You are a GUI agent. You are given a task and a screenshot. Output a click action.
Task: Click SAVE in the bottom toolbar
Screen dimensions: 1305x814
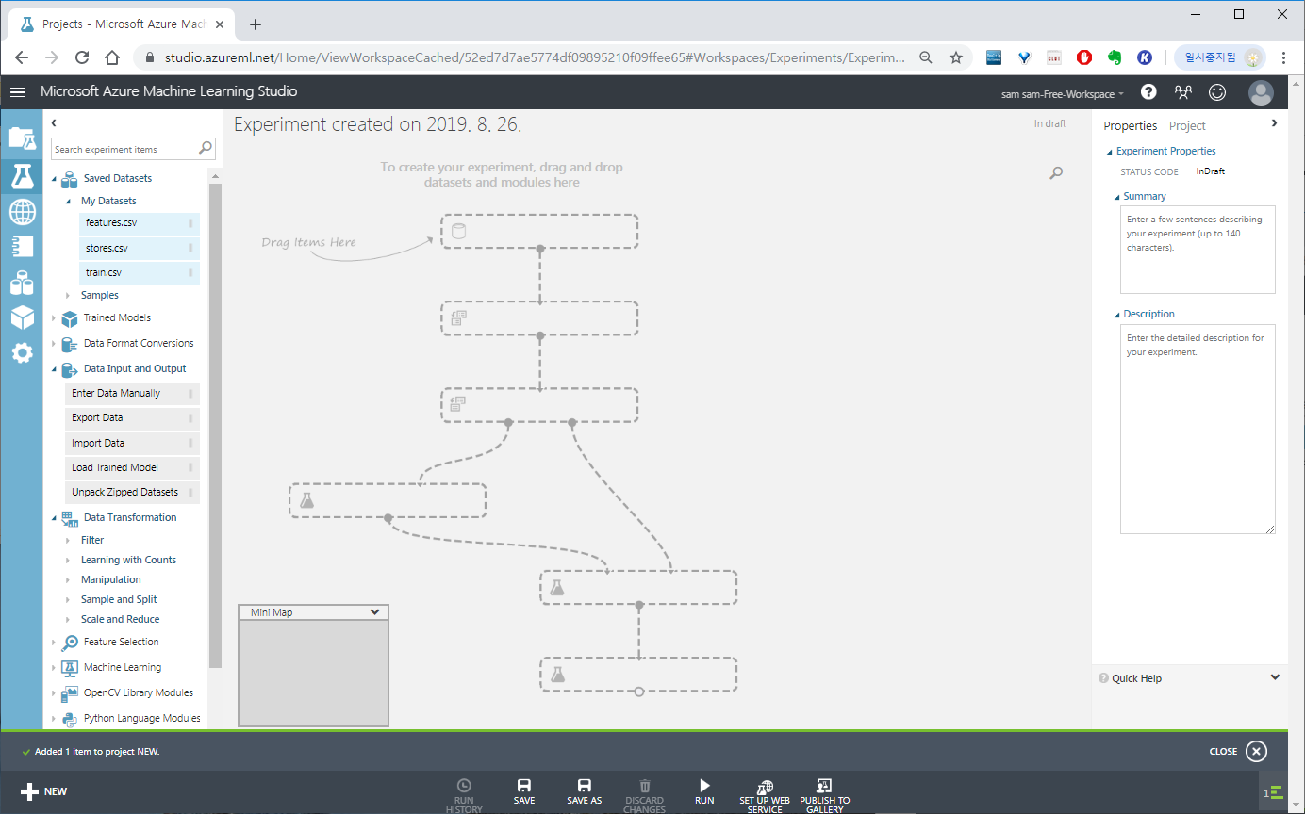click(524, 791)
